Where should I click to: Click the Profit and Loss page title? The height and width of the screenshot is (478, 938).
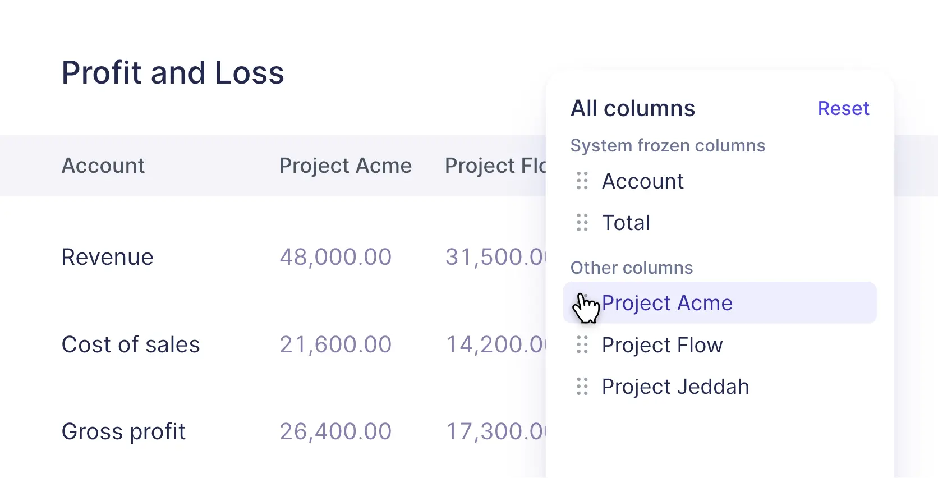point(173,73)
